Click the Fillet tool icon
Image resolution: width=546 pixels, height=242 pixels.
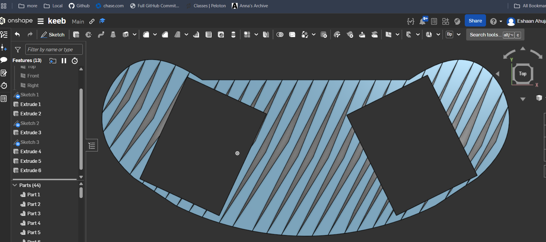[x=146, y=35]
